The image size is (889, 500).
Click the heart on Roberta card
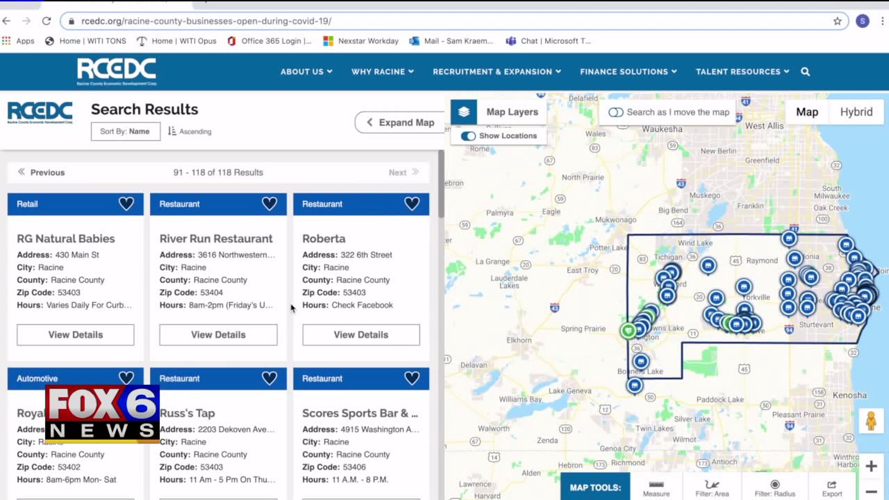pyautogui.click(x=412, y=204)
